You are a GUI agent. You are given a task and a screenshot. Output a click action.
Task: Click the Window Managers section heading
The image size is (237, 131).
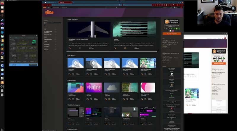[x=73, y=105]
